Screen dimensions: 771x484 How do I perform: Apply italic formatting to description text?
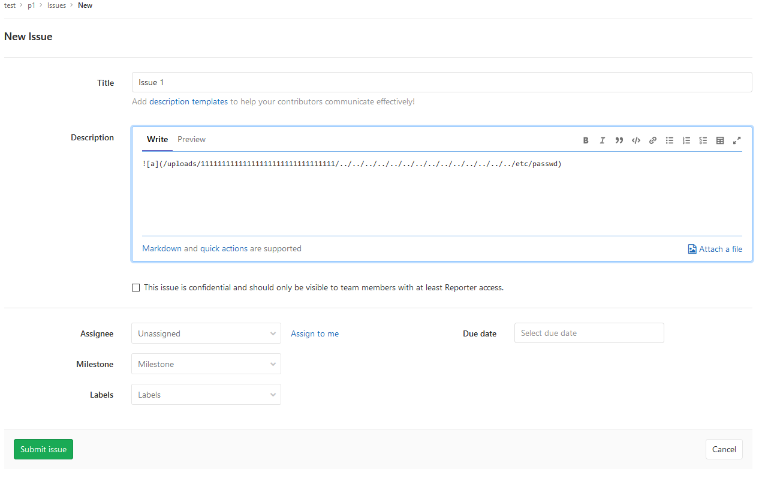(x=603, y=140)
